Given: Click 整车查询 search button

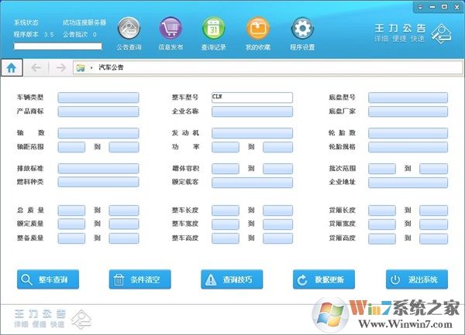Looking at the screenshot, I should coord(48,279).
